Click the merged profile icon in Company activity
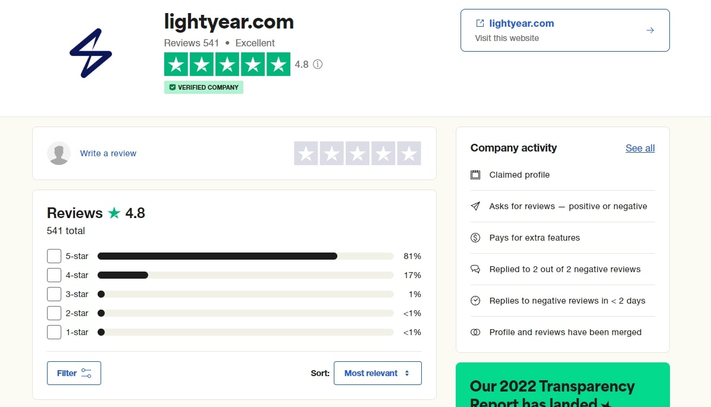This screenshot has width=711, height=407. (x=475, y=332)
